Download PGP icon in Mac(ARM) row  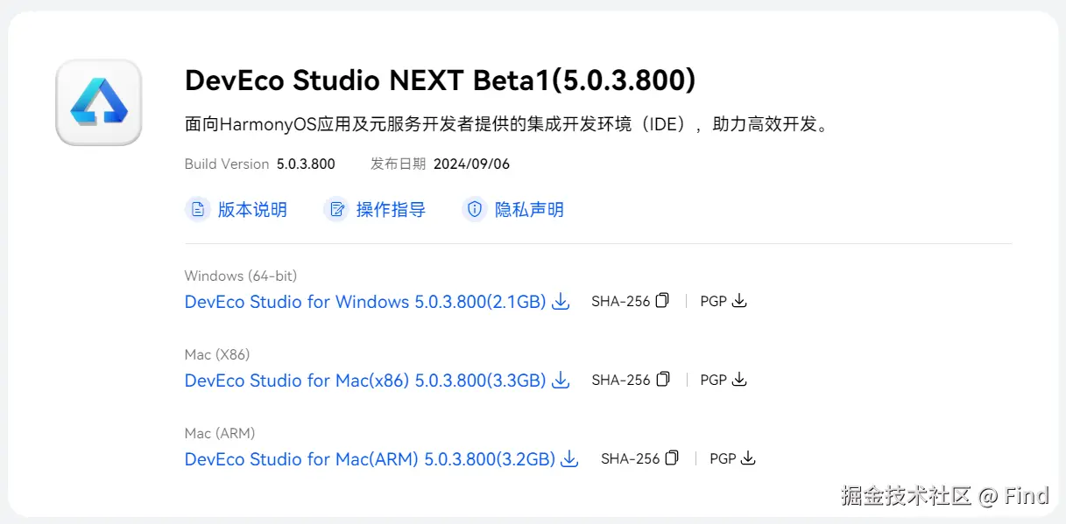[749, 458]
